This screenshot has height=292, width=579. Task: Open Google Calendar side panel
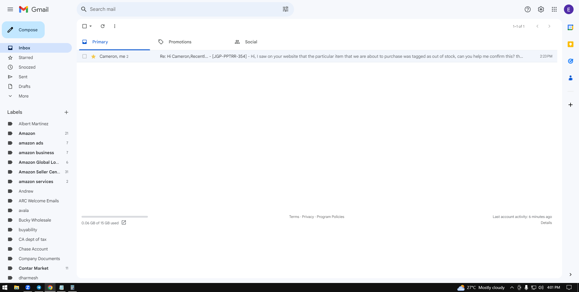click(571, 27)
